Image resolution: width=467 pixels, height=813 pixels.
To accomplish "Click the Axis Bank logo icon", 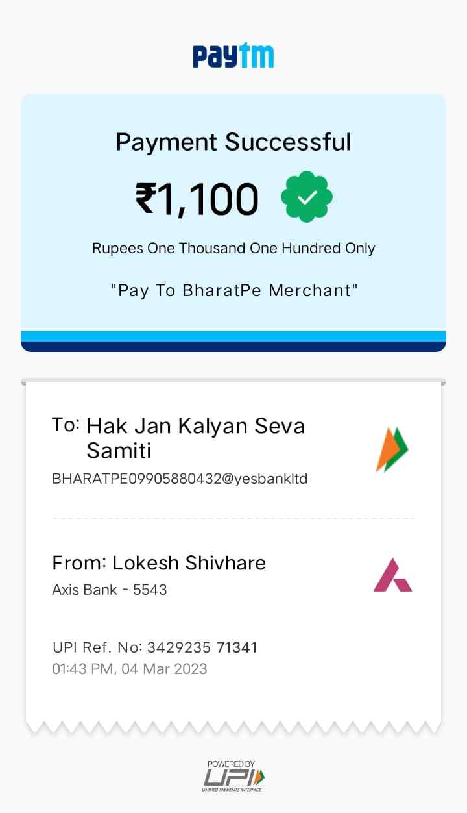I will pos(392,575).
